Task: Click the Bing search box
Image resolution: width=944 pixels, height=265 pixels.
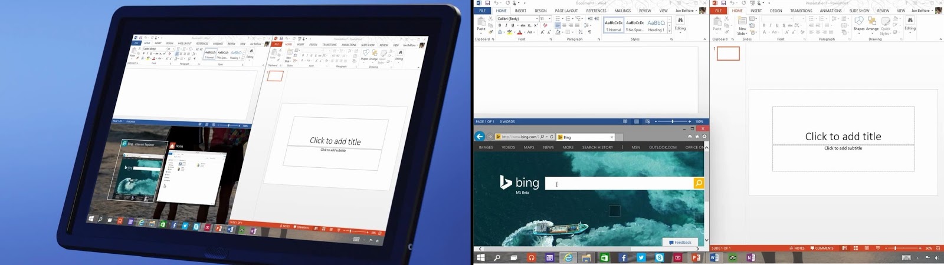Action: tap(619, 184)
